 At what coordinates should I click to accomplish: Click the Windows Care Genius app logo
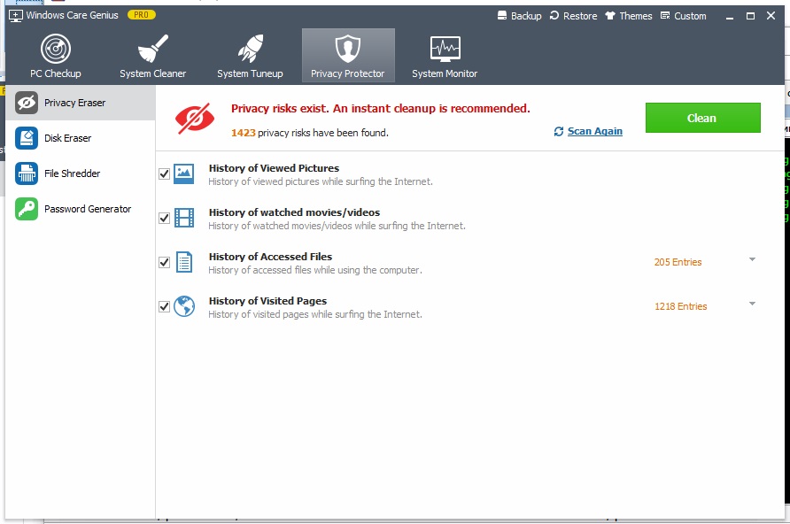coord(16,16)
